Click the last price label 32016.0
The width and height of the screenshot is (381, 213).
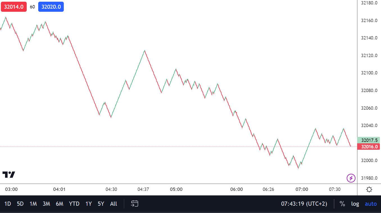(369, 147)
